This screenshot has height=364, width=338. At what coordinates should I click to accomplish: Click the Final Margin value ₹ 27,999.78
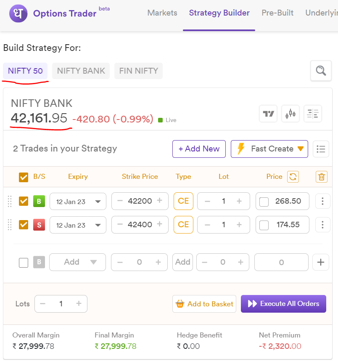click(x=115, y=346)
